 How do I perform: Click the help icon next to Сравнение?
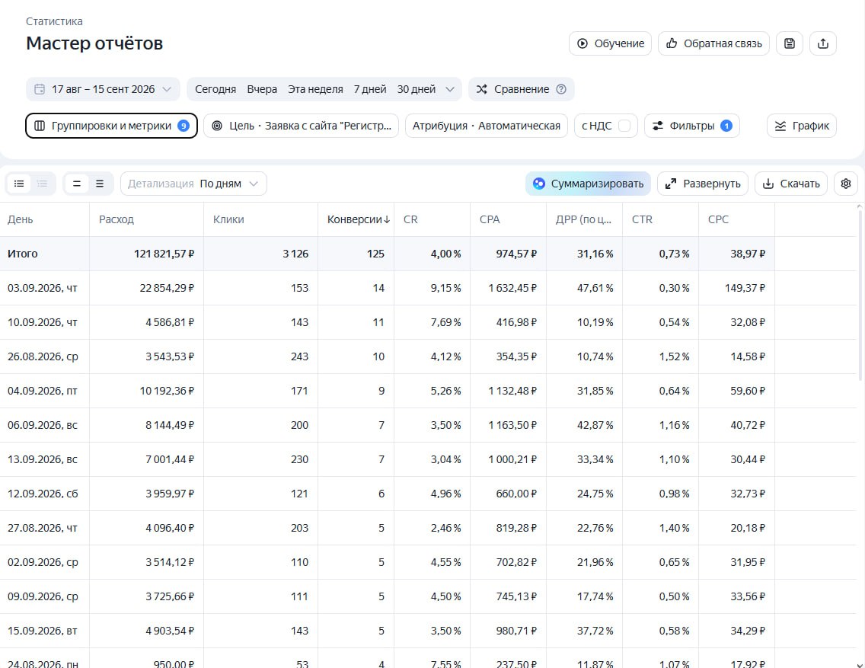(x=561, y=89)
